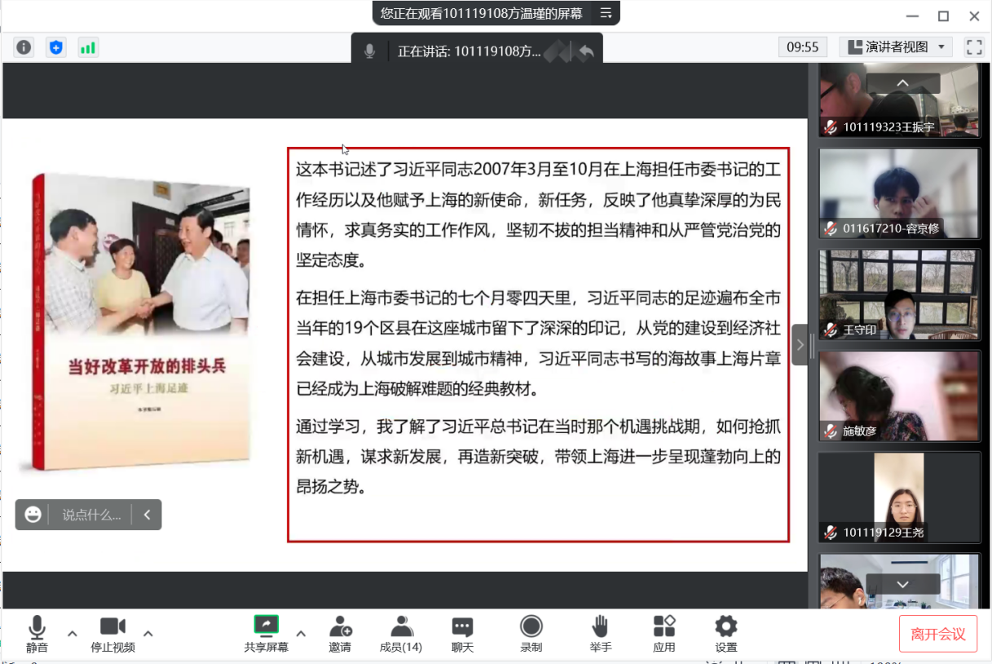
Task: Open the screen viewing options menu
Action: pos(606,13)
